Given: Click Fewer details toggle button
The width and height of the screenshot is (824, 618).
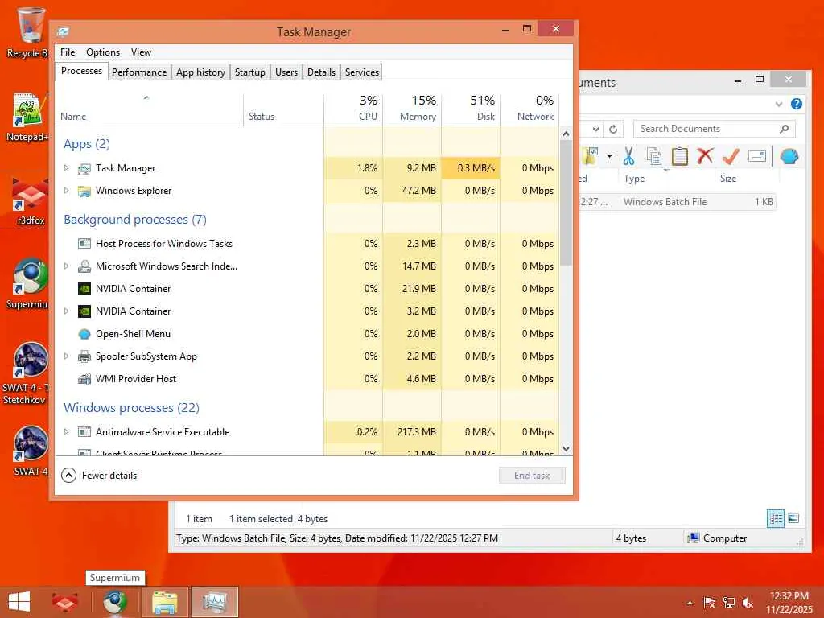Looking at the screenshot, I should point(99,475).
